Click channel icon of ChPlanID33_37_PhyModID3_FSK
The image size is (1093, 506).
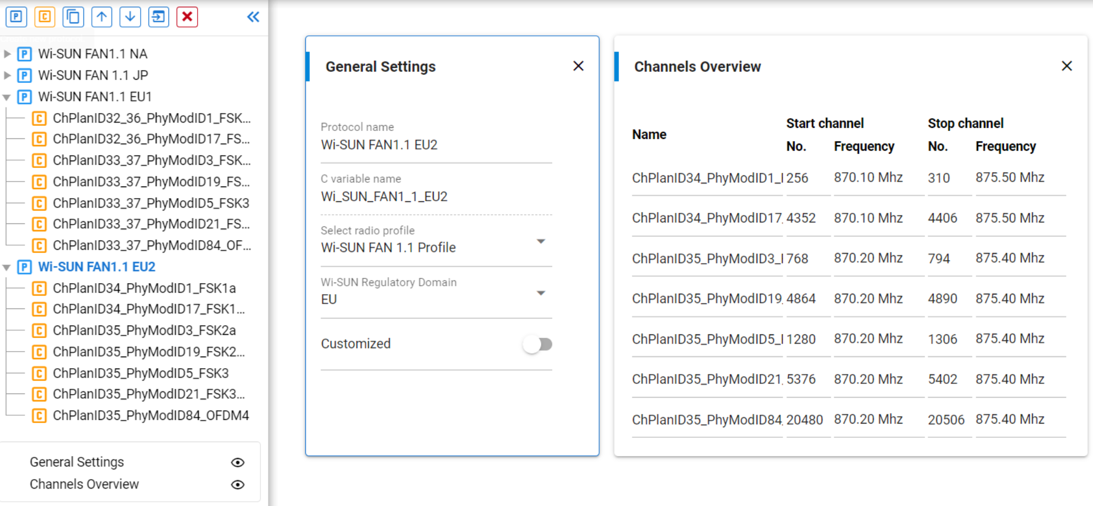click(x=39, y=160)
